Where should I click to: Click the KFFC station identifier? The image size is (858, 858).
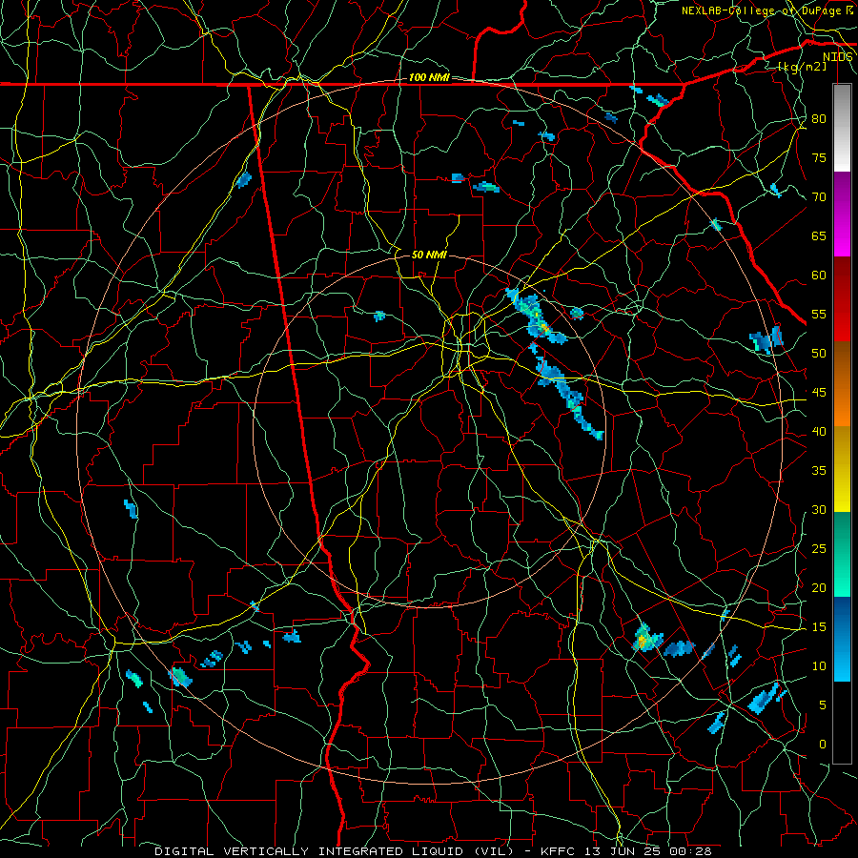point(558,851)
